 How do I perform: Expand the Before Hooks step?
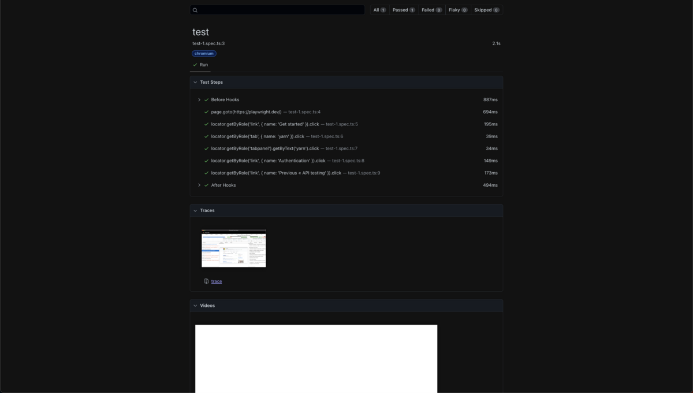(x=199, y=99)
